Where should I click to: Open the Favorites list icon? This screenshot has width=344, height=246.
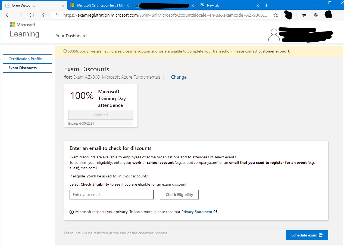[304, 15]
